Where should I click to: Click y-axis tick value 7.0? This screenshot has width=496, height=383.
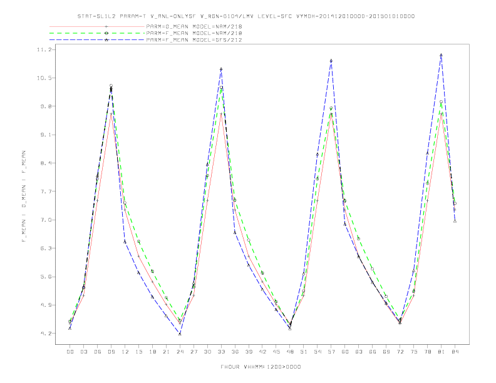click(x=45, y=220)
